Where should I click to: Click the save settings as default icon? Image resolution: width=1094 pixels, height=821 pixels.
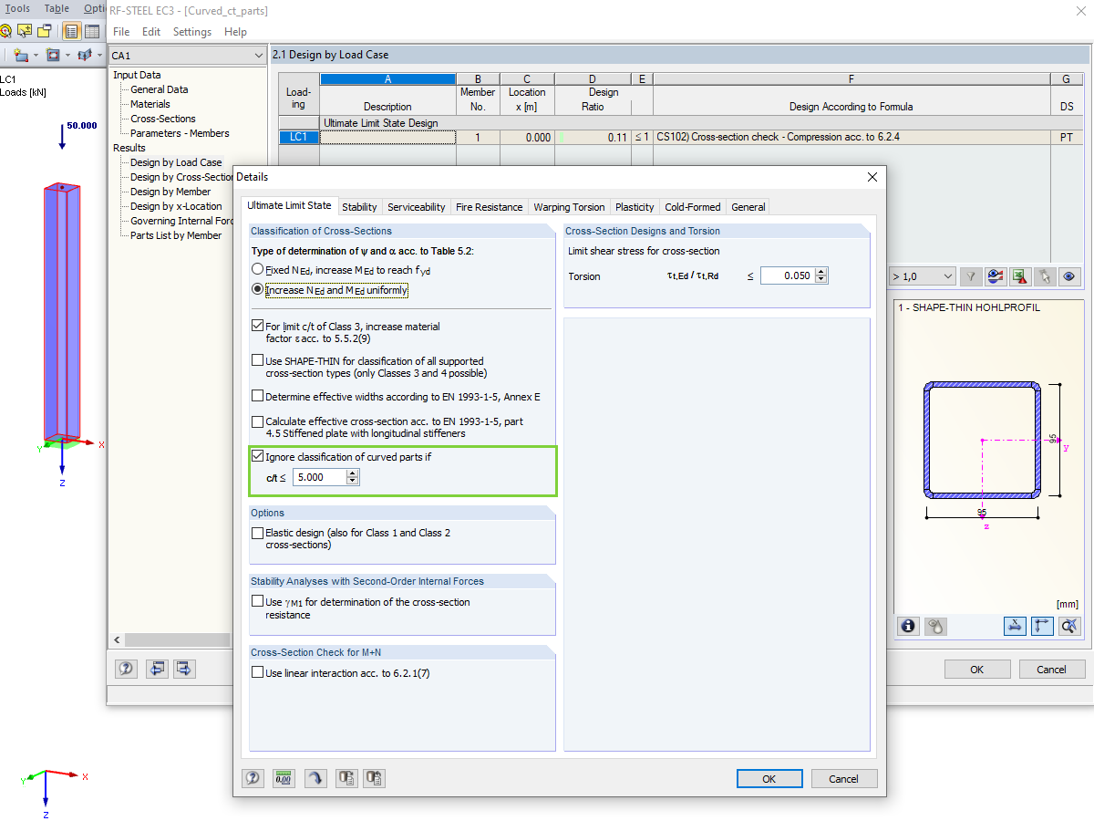(x=375, y=778)
